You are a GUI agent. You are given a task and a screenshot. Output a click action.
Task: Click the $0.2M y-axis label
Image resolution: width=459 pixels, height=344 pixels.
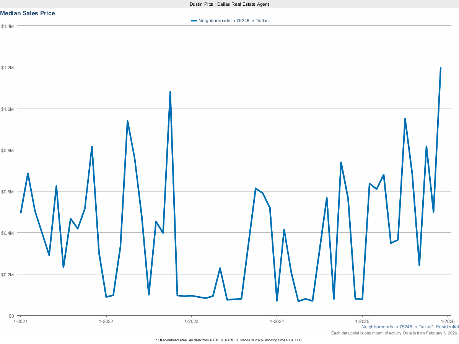coord(8,274)
